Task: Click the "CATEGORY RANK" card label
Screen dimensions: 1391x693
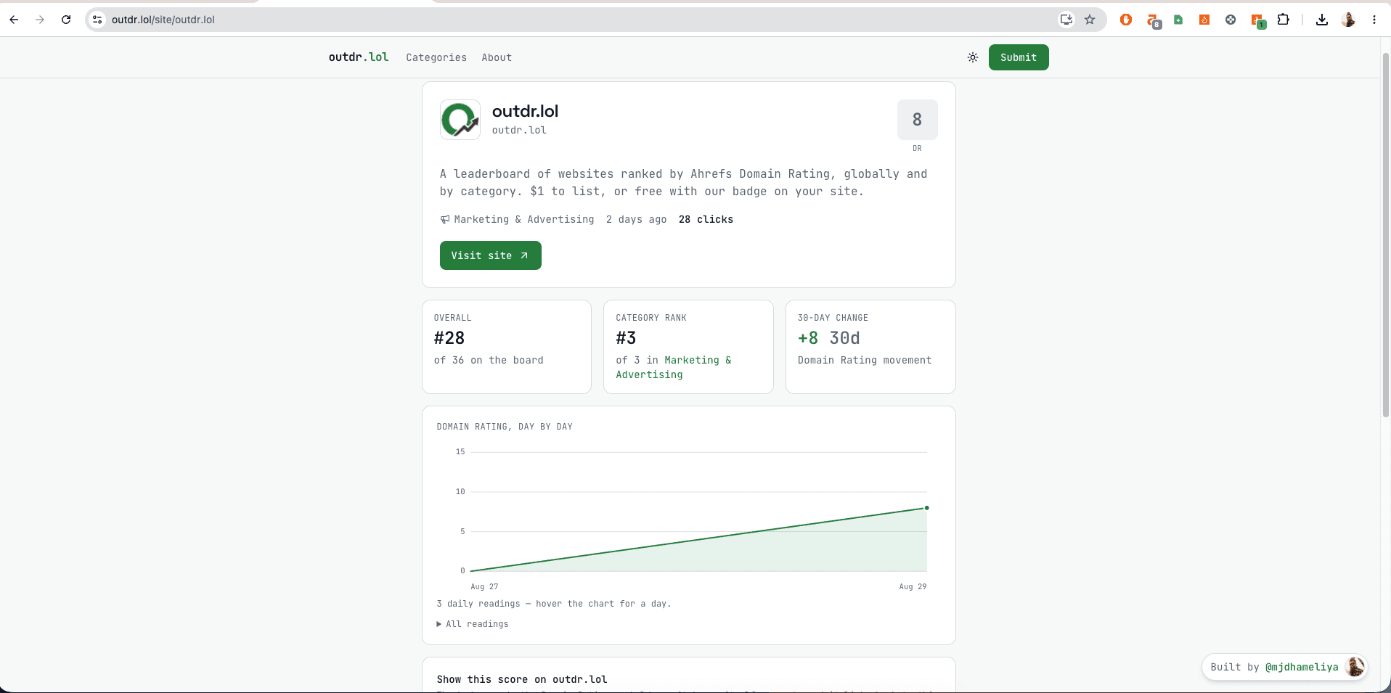Action: point(651,318)
